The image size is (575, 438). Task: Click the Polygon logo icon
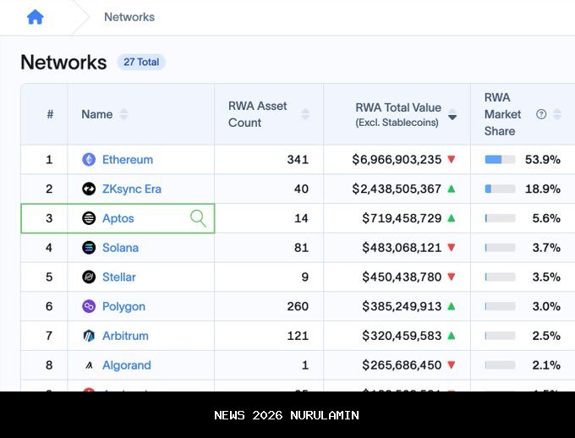point(89,306)
